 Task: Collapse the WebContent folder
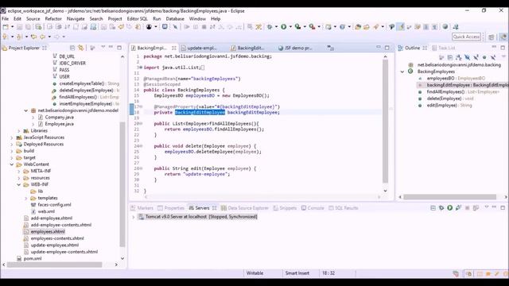click(x=12, y=164)
